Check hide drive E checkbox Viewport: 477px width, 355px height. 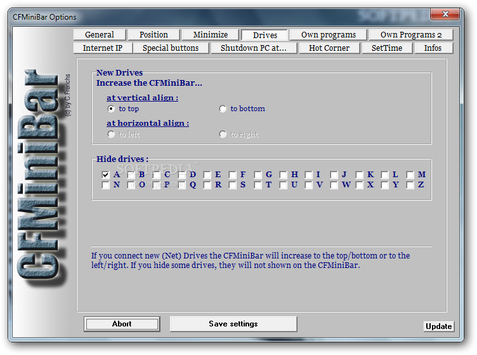pos(207,175)
